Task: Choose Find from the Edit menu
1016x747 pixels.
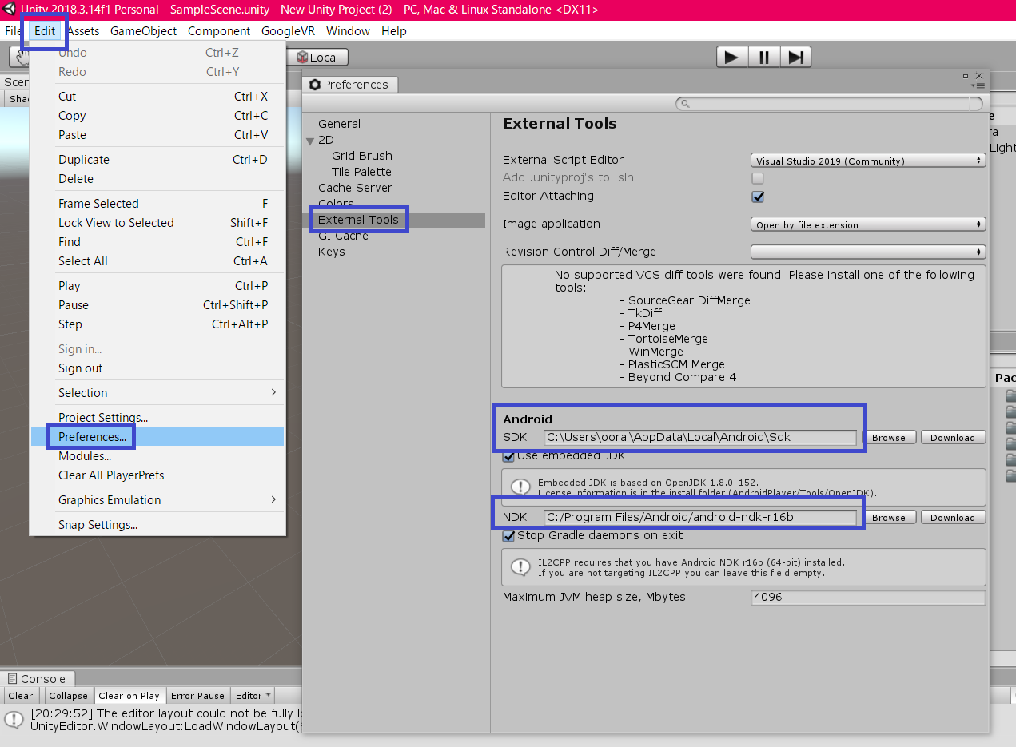Action: click(x=157, y=242)
